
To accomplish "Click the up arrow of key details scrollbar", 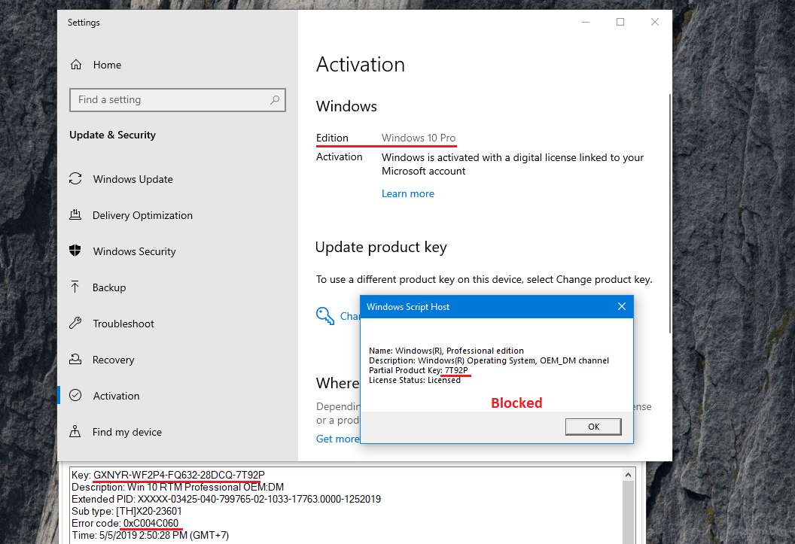I will tap(628, 475).
